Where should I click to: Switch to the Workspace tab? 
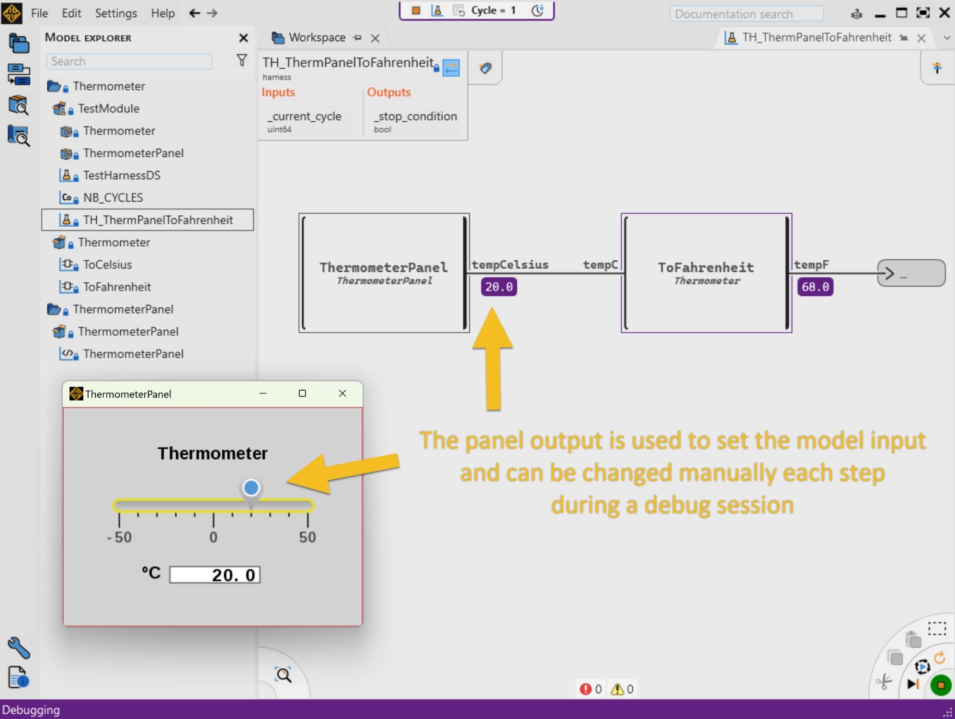point(317,37)
